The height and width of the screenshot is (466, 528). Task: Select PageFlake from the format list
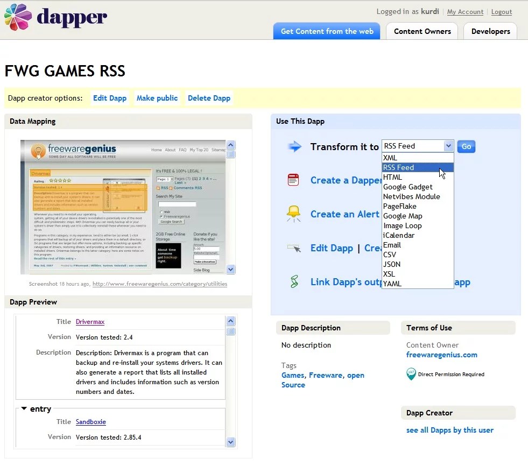coord(418,207)
